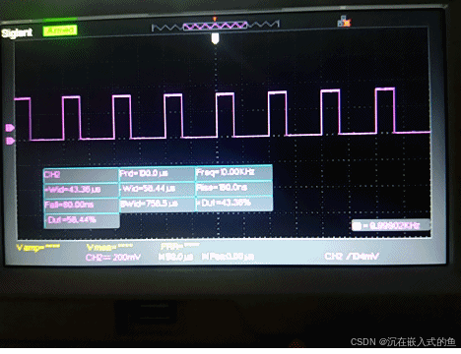
Task: Click the waveform memory overview bar
Action: coord(216,26)
